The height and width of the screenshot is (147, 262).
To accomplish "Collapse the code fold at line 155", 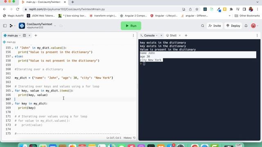I will point(13,48).
